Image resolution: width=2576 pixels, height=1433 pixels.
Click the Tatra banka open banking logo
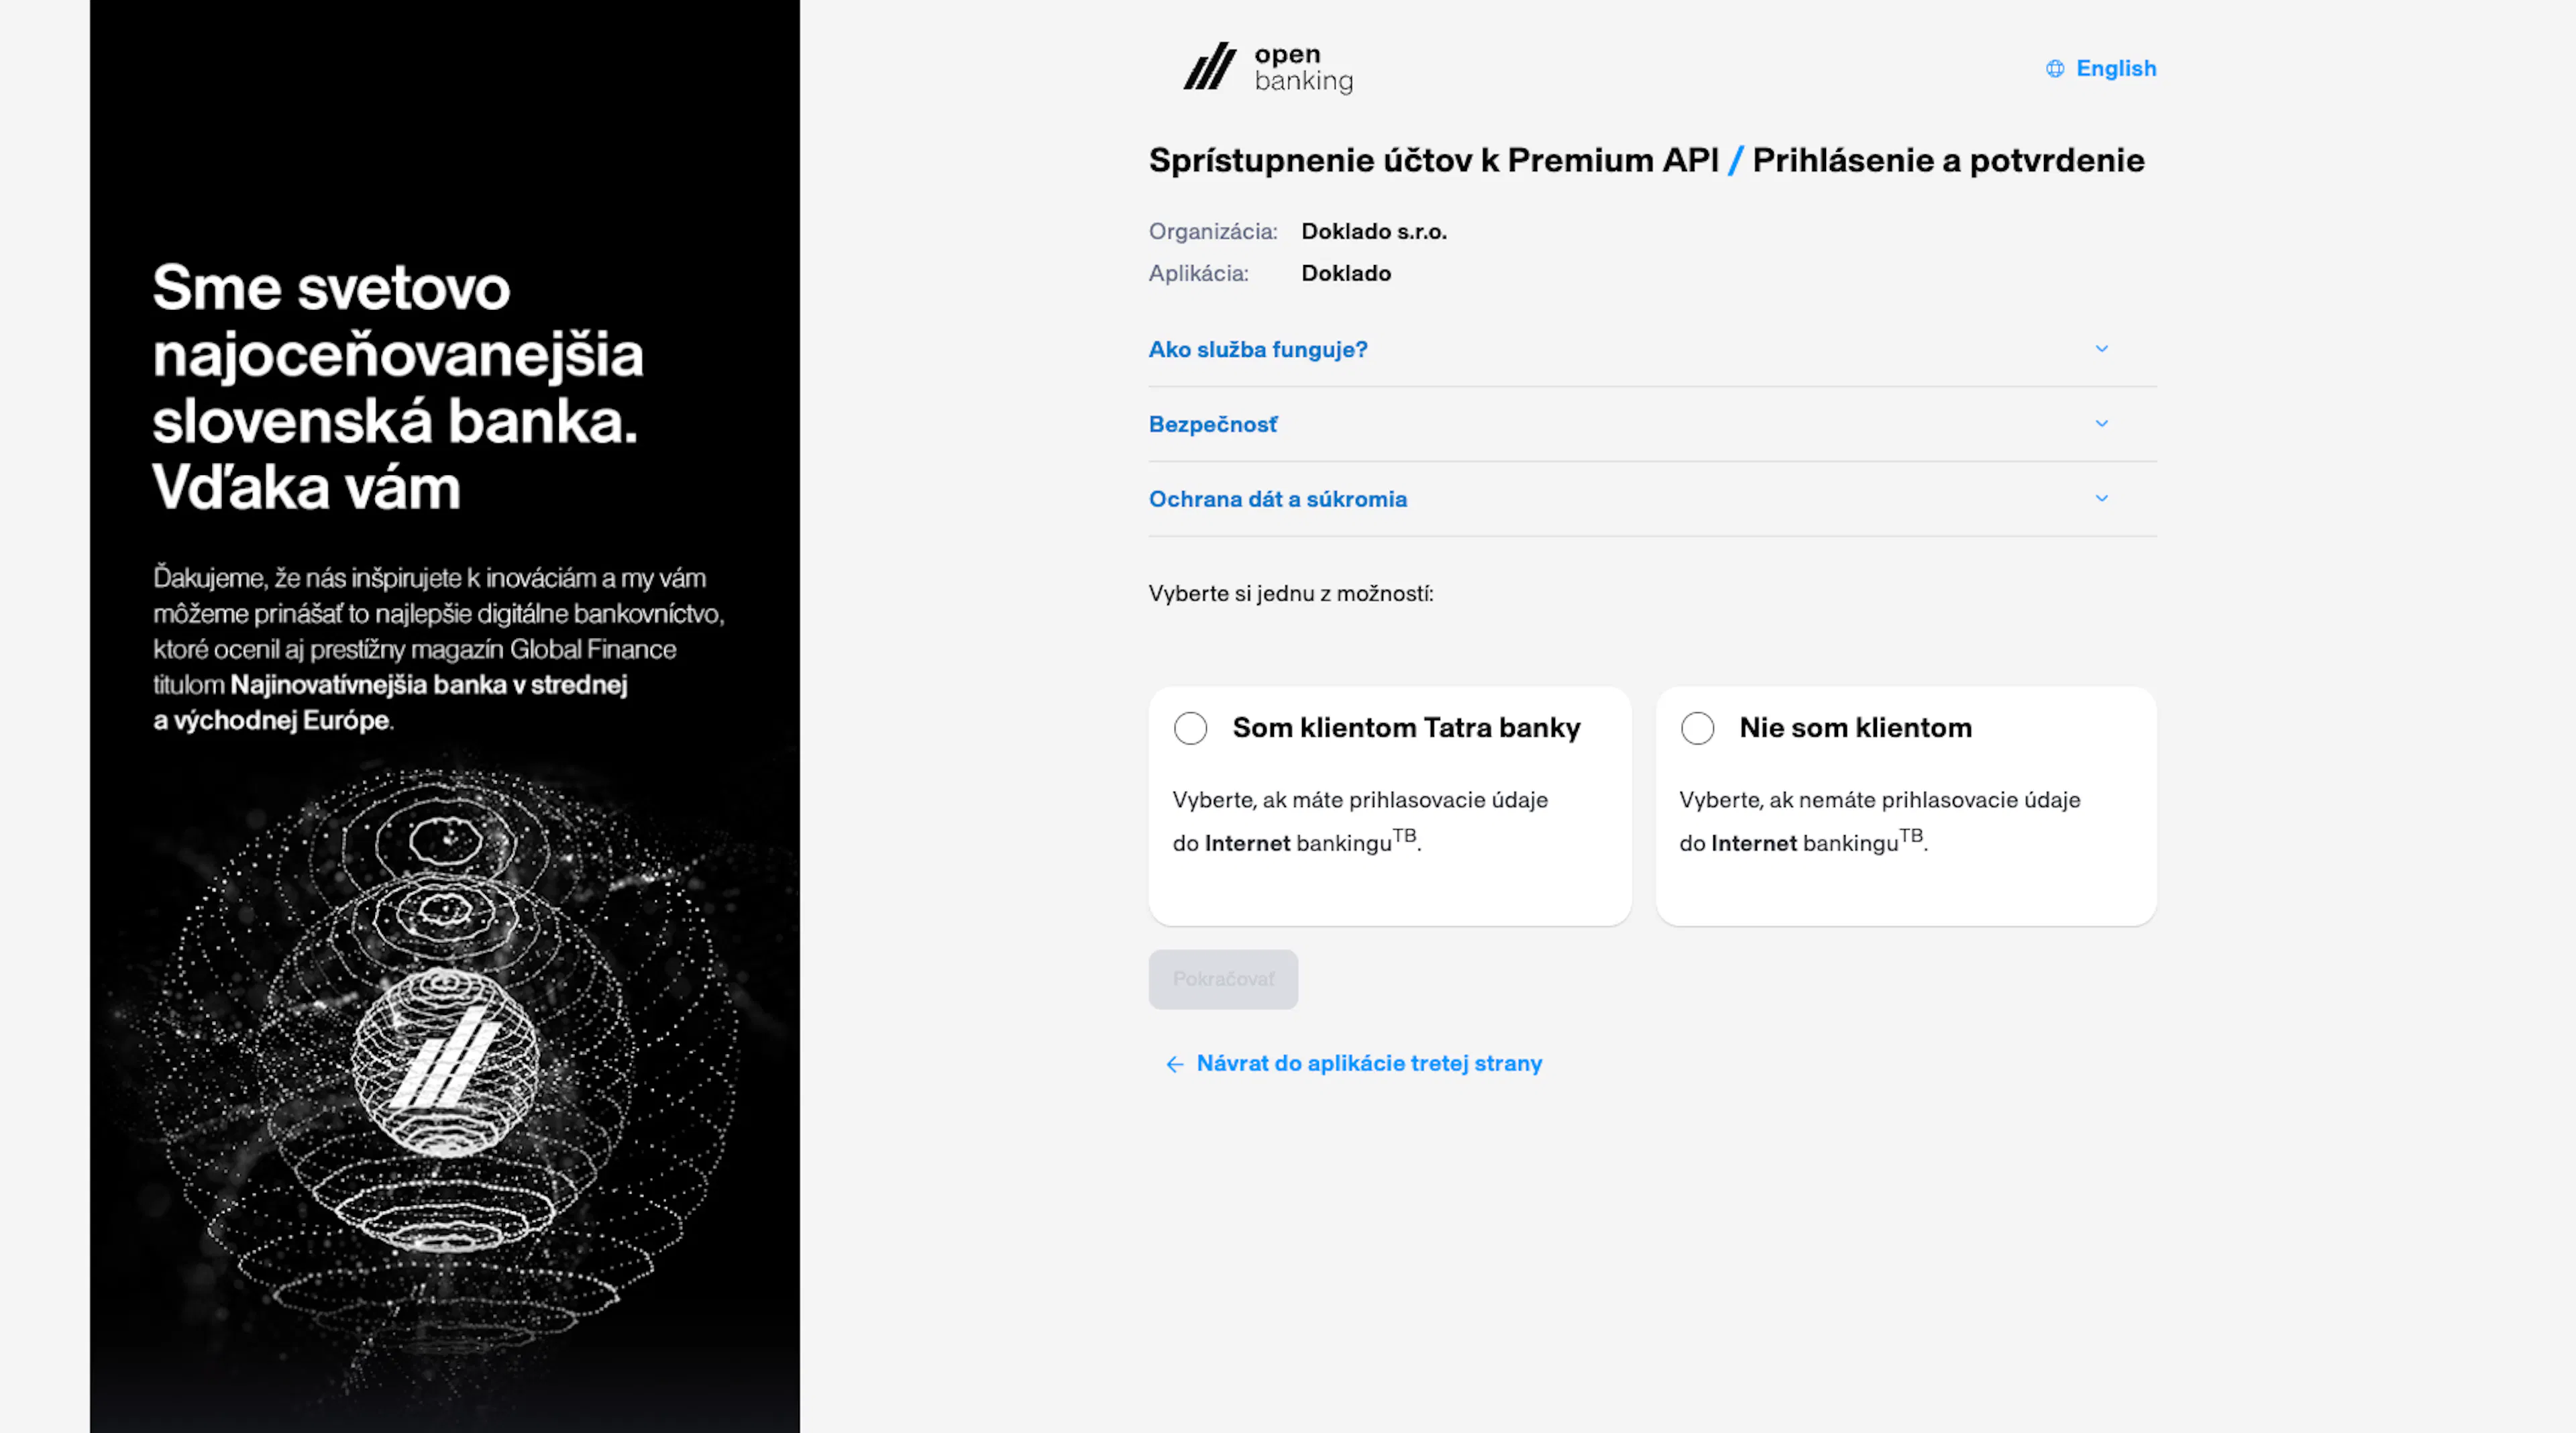point(1268,68)
